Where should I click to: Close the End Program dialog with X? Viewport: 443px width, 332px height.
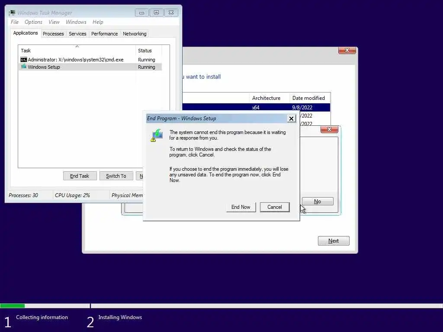click(x=291, y=118)
